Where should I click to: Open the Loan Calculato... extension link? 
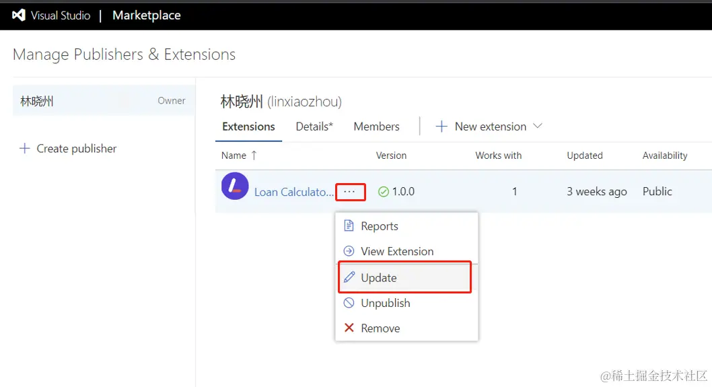(294, 192)
